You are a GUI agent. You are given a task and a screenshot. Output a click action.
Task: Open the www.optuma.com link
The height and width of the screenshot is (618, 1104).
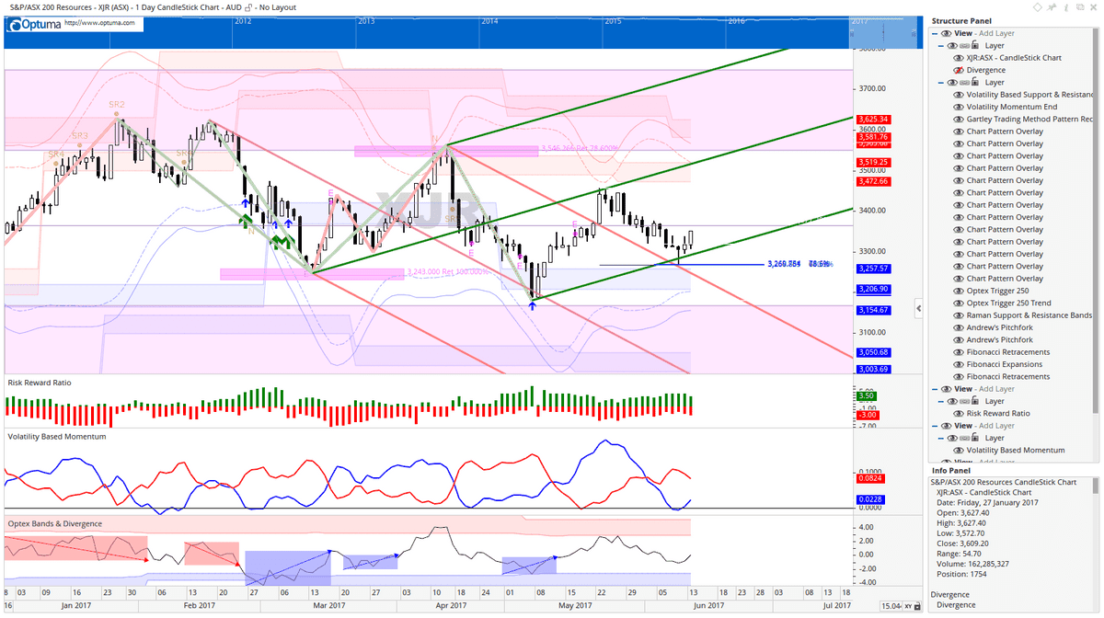pyautogui.click(x=99, y=22)
